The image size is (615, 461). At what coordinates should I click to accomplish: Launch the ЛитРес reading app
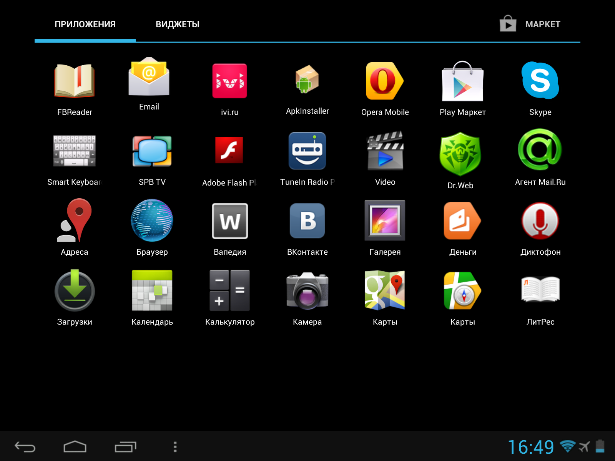click(x=540, y=291)
